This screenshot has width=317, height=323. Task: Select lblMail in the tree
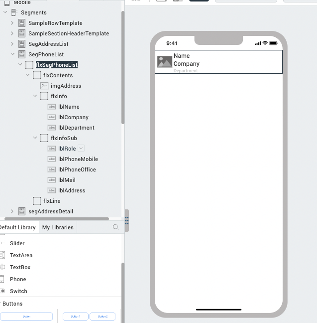67,180
